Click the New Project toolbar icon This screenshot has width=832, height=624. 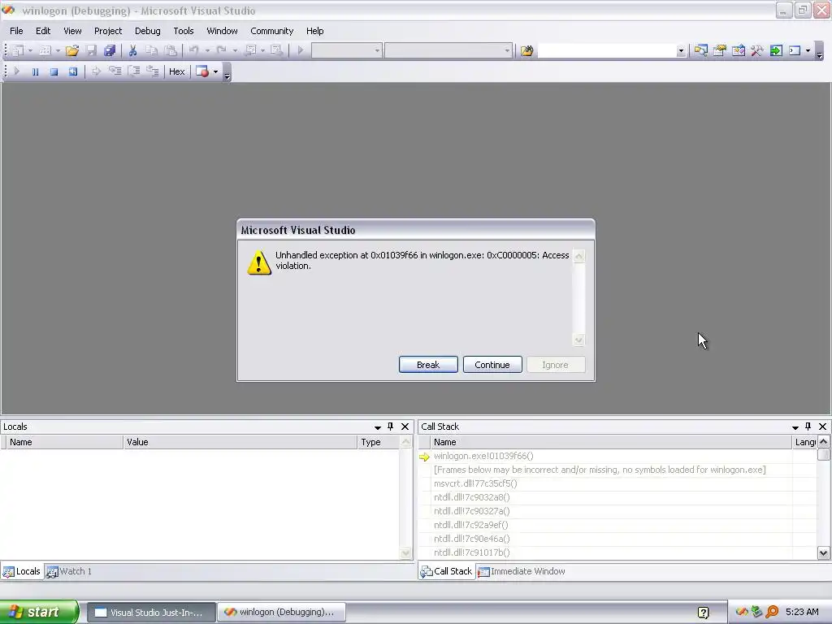click(18, 50)
